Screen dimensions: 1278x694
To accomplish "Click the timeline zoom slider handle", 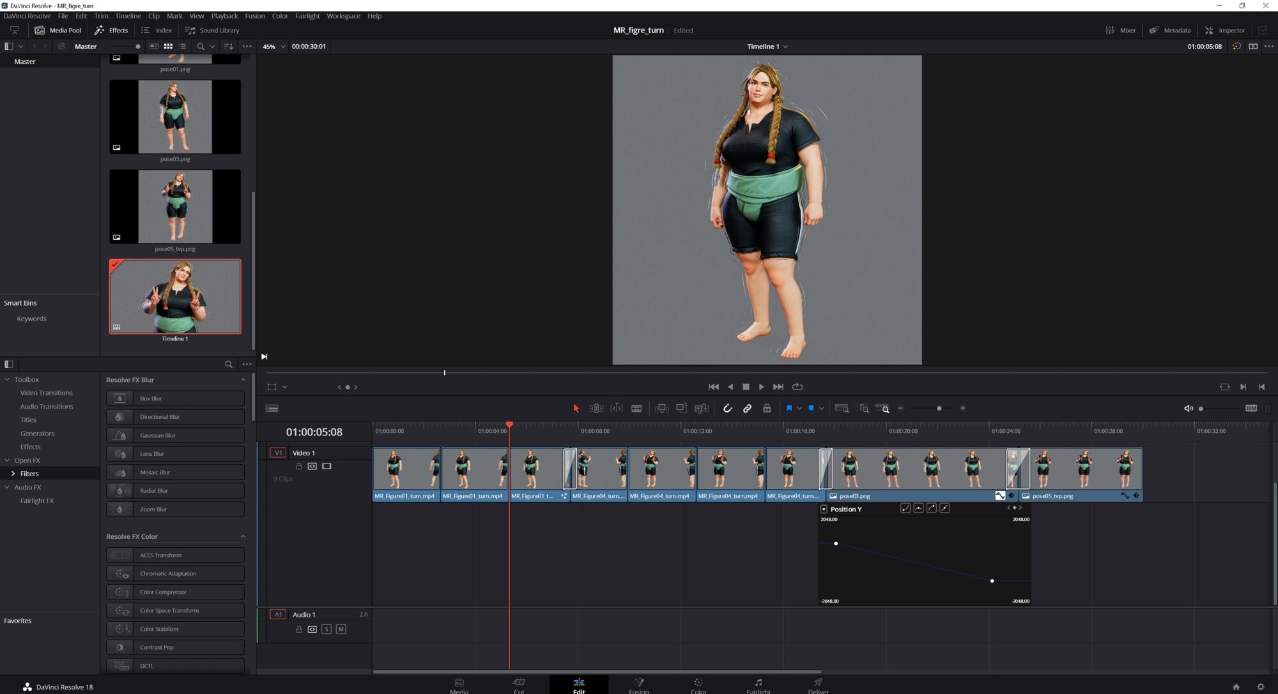I will 939,409.
